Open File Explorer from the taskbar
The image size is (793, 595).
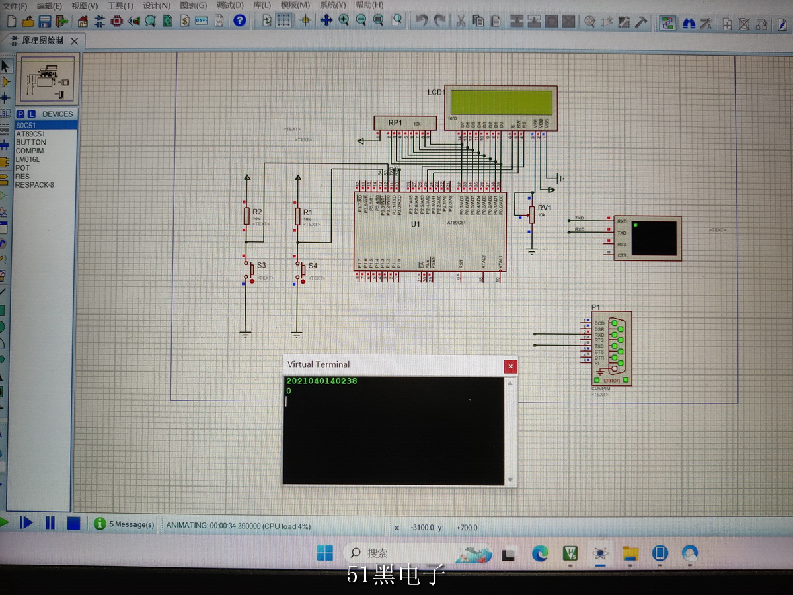(x=630, y=553)
